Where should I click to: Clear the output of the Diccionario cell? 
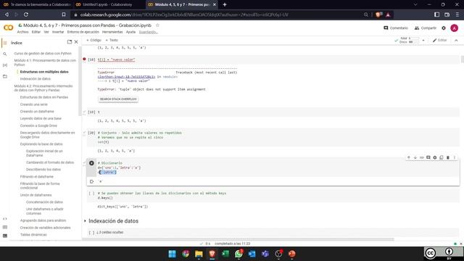coord(91,181)
